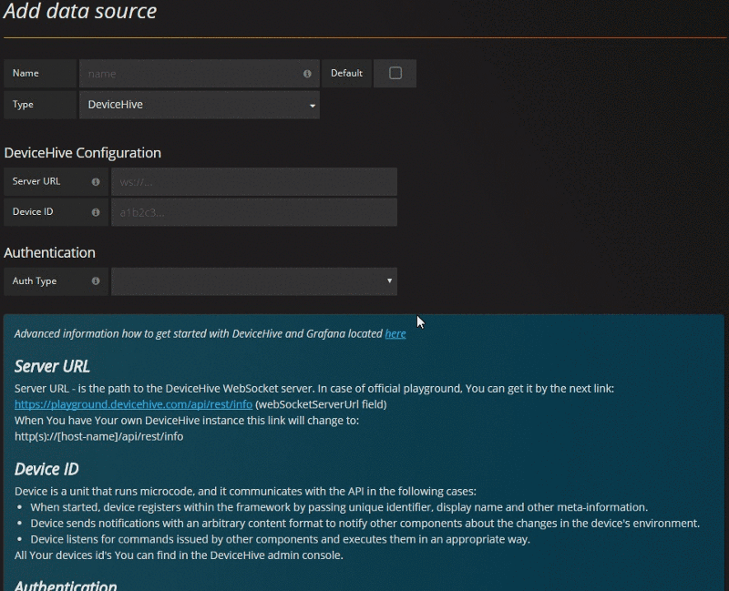Click 'Device is a unit that runs microcode' line
This screenshot has width=729, height=591.
pos(245,491)
